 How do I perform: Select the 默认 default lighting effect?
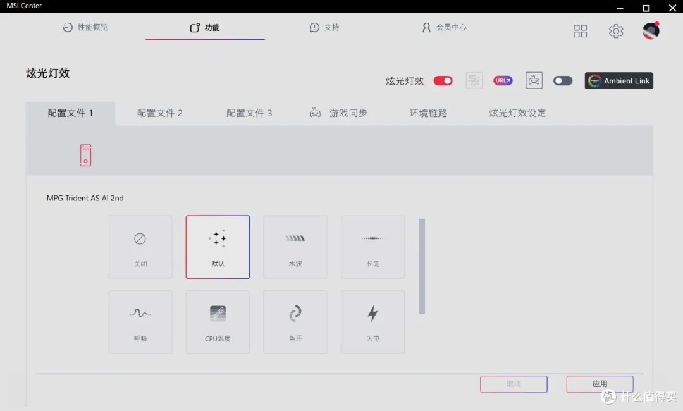(x=218, y=247)
